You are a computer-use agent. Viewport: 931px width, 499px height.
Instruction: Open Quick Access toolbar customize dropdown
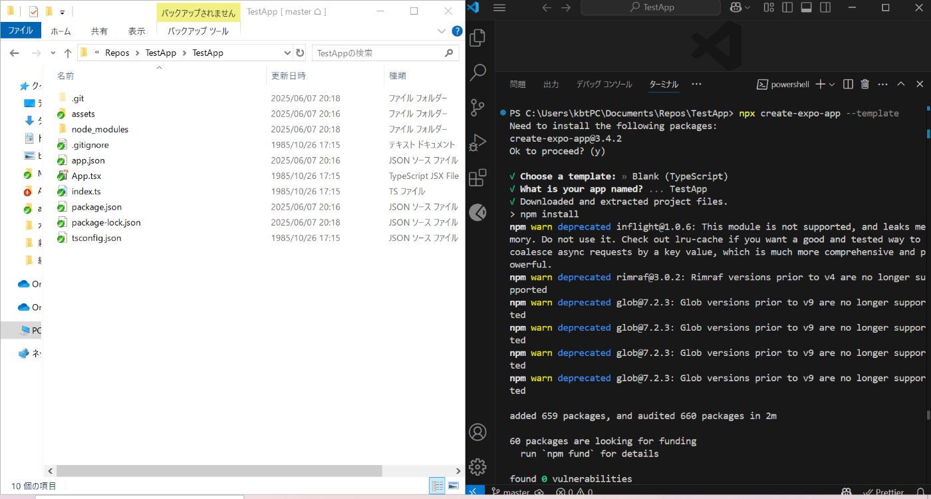coord(62,12)
